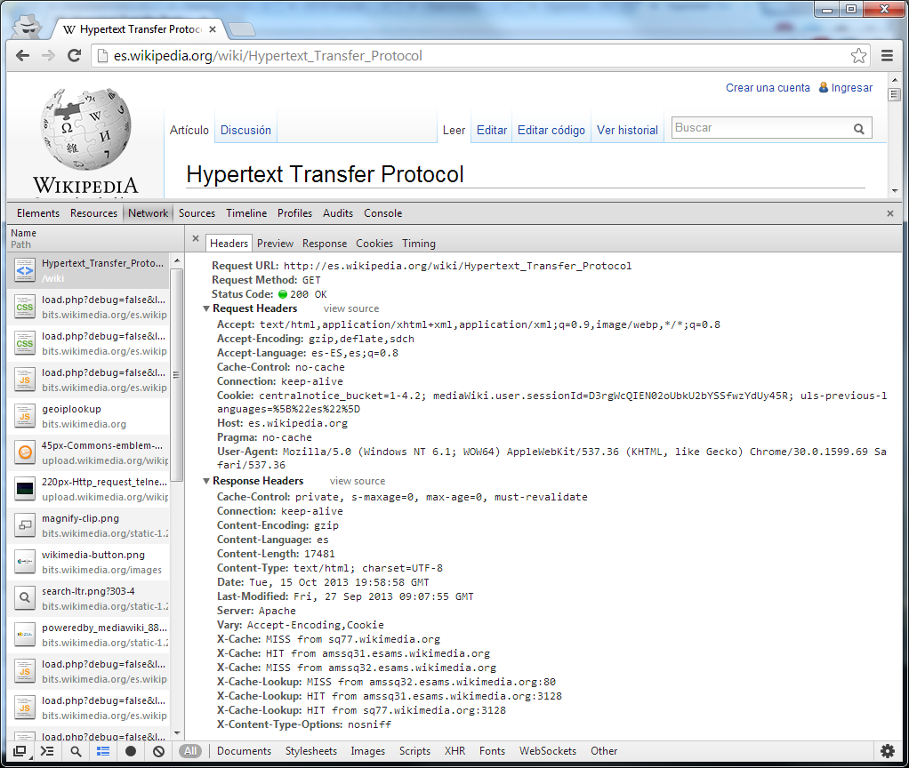This screenshot has height=768, width=909.
Task: Click the search magnifier in DevTools bar
Action: (x=76, y=751)
